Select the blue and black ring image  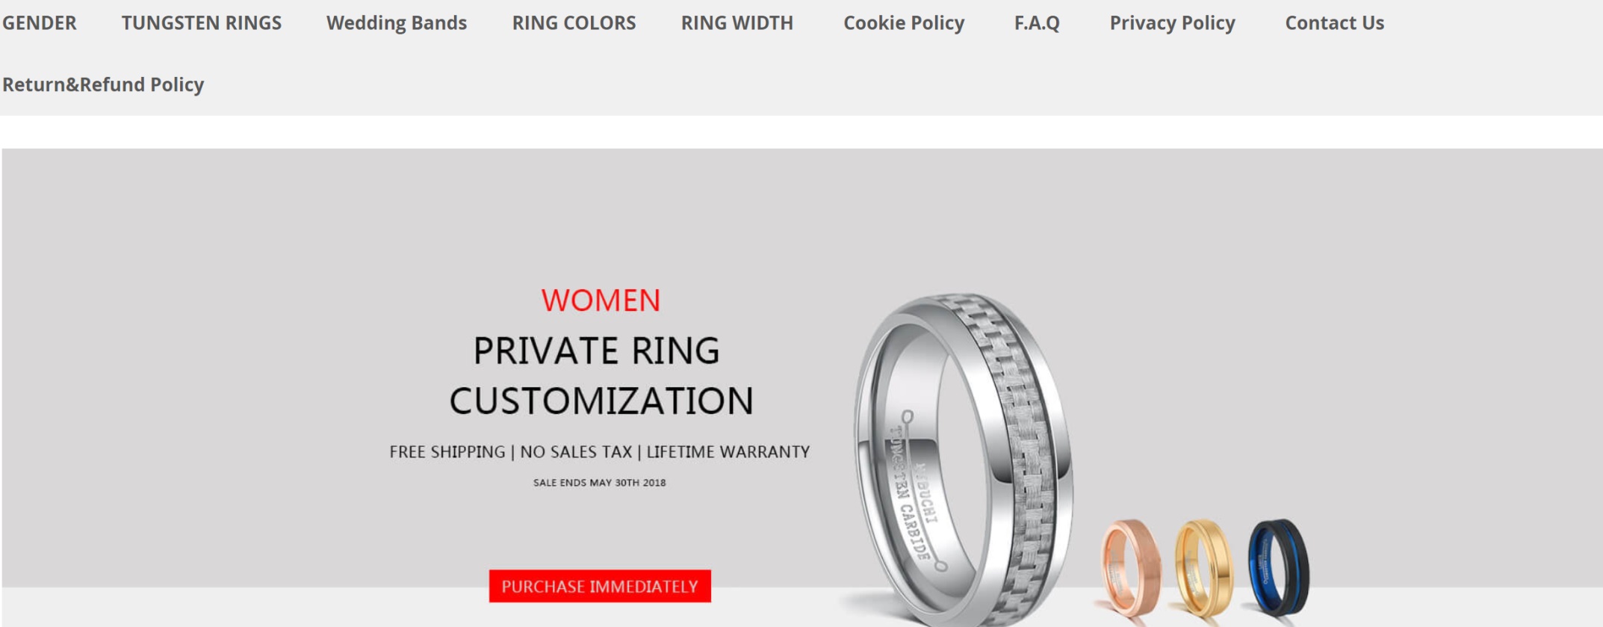point(1278,566)
